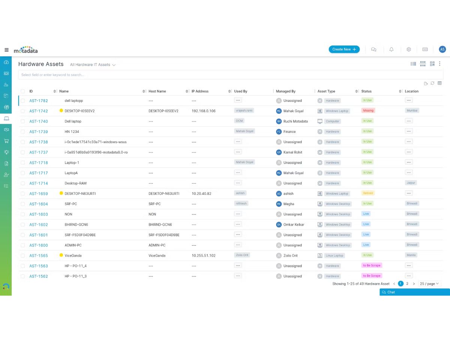Screen dimensions: 450x338
Task: Open the column selection grid icon
Action: pyautogui.click(x=439, y=83)
